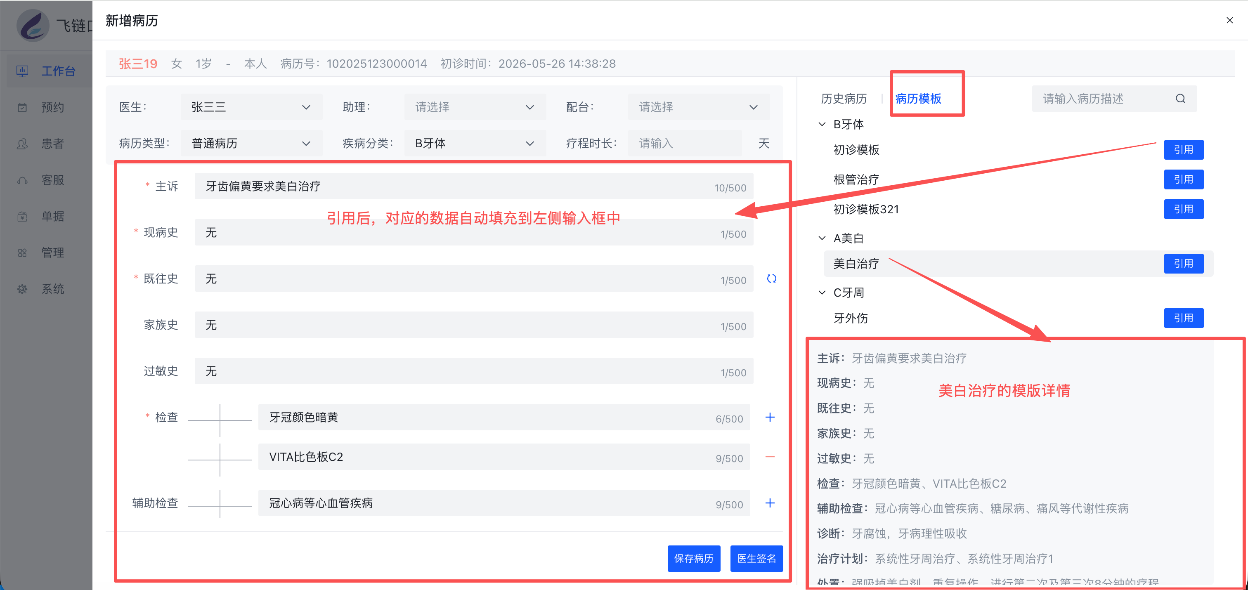Click the 患者 patient icon in sidebar
Image resolution: width=1248 pixels, height=590 pixels.
coord(22,144)
